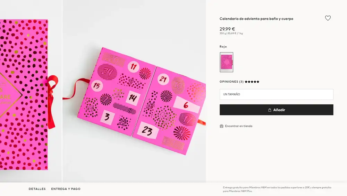Switch to the DETALLES tab
Viewport: 347px width, 196px height.
37,189
